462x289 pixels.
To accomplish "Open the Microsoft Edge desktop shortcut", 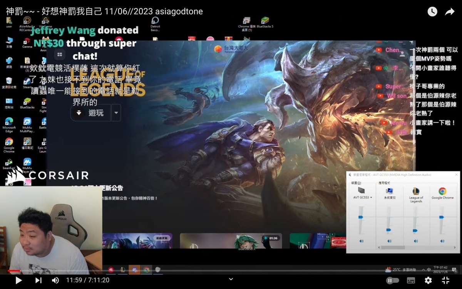I will tap(9, 125).
